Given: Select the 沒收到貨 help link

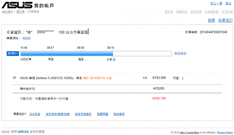Looking at the screenshot, I should click(x=35, y=114).
